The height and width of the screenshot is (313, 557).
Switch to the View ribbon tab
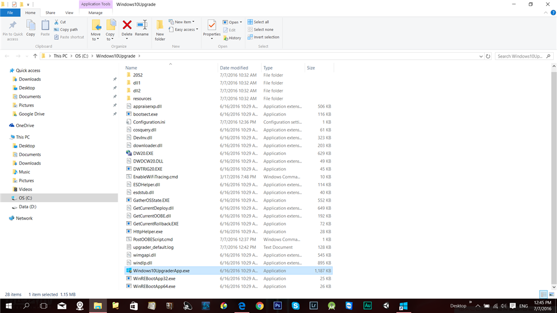click(x=69, y=13)
